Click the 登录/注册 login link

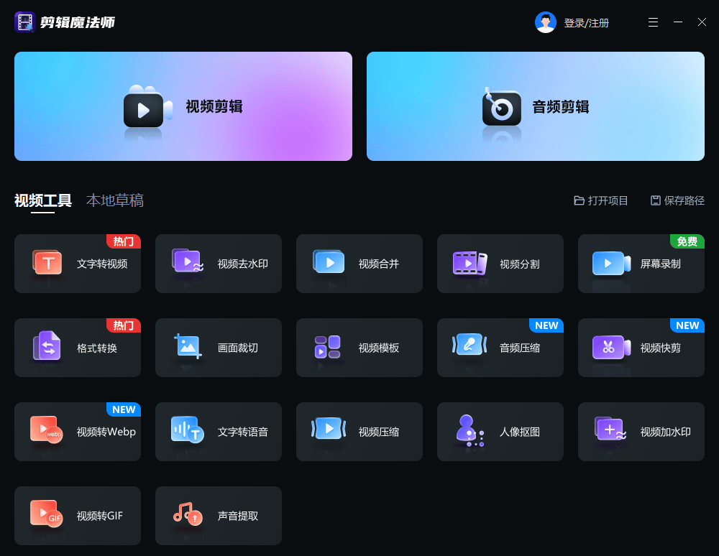tap(586, 23)
